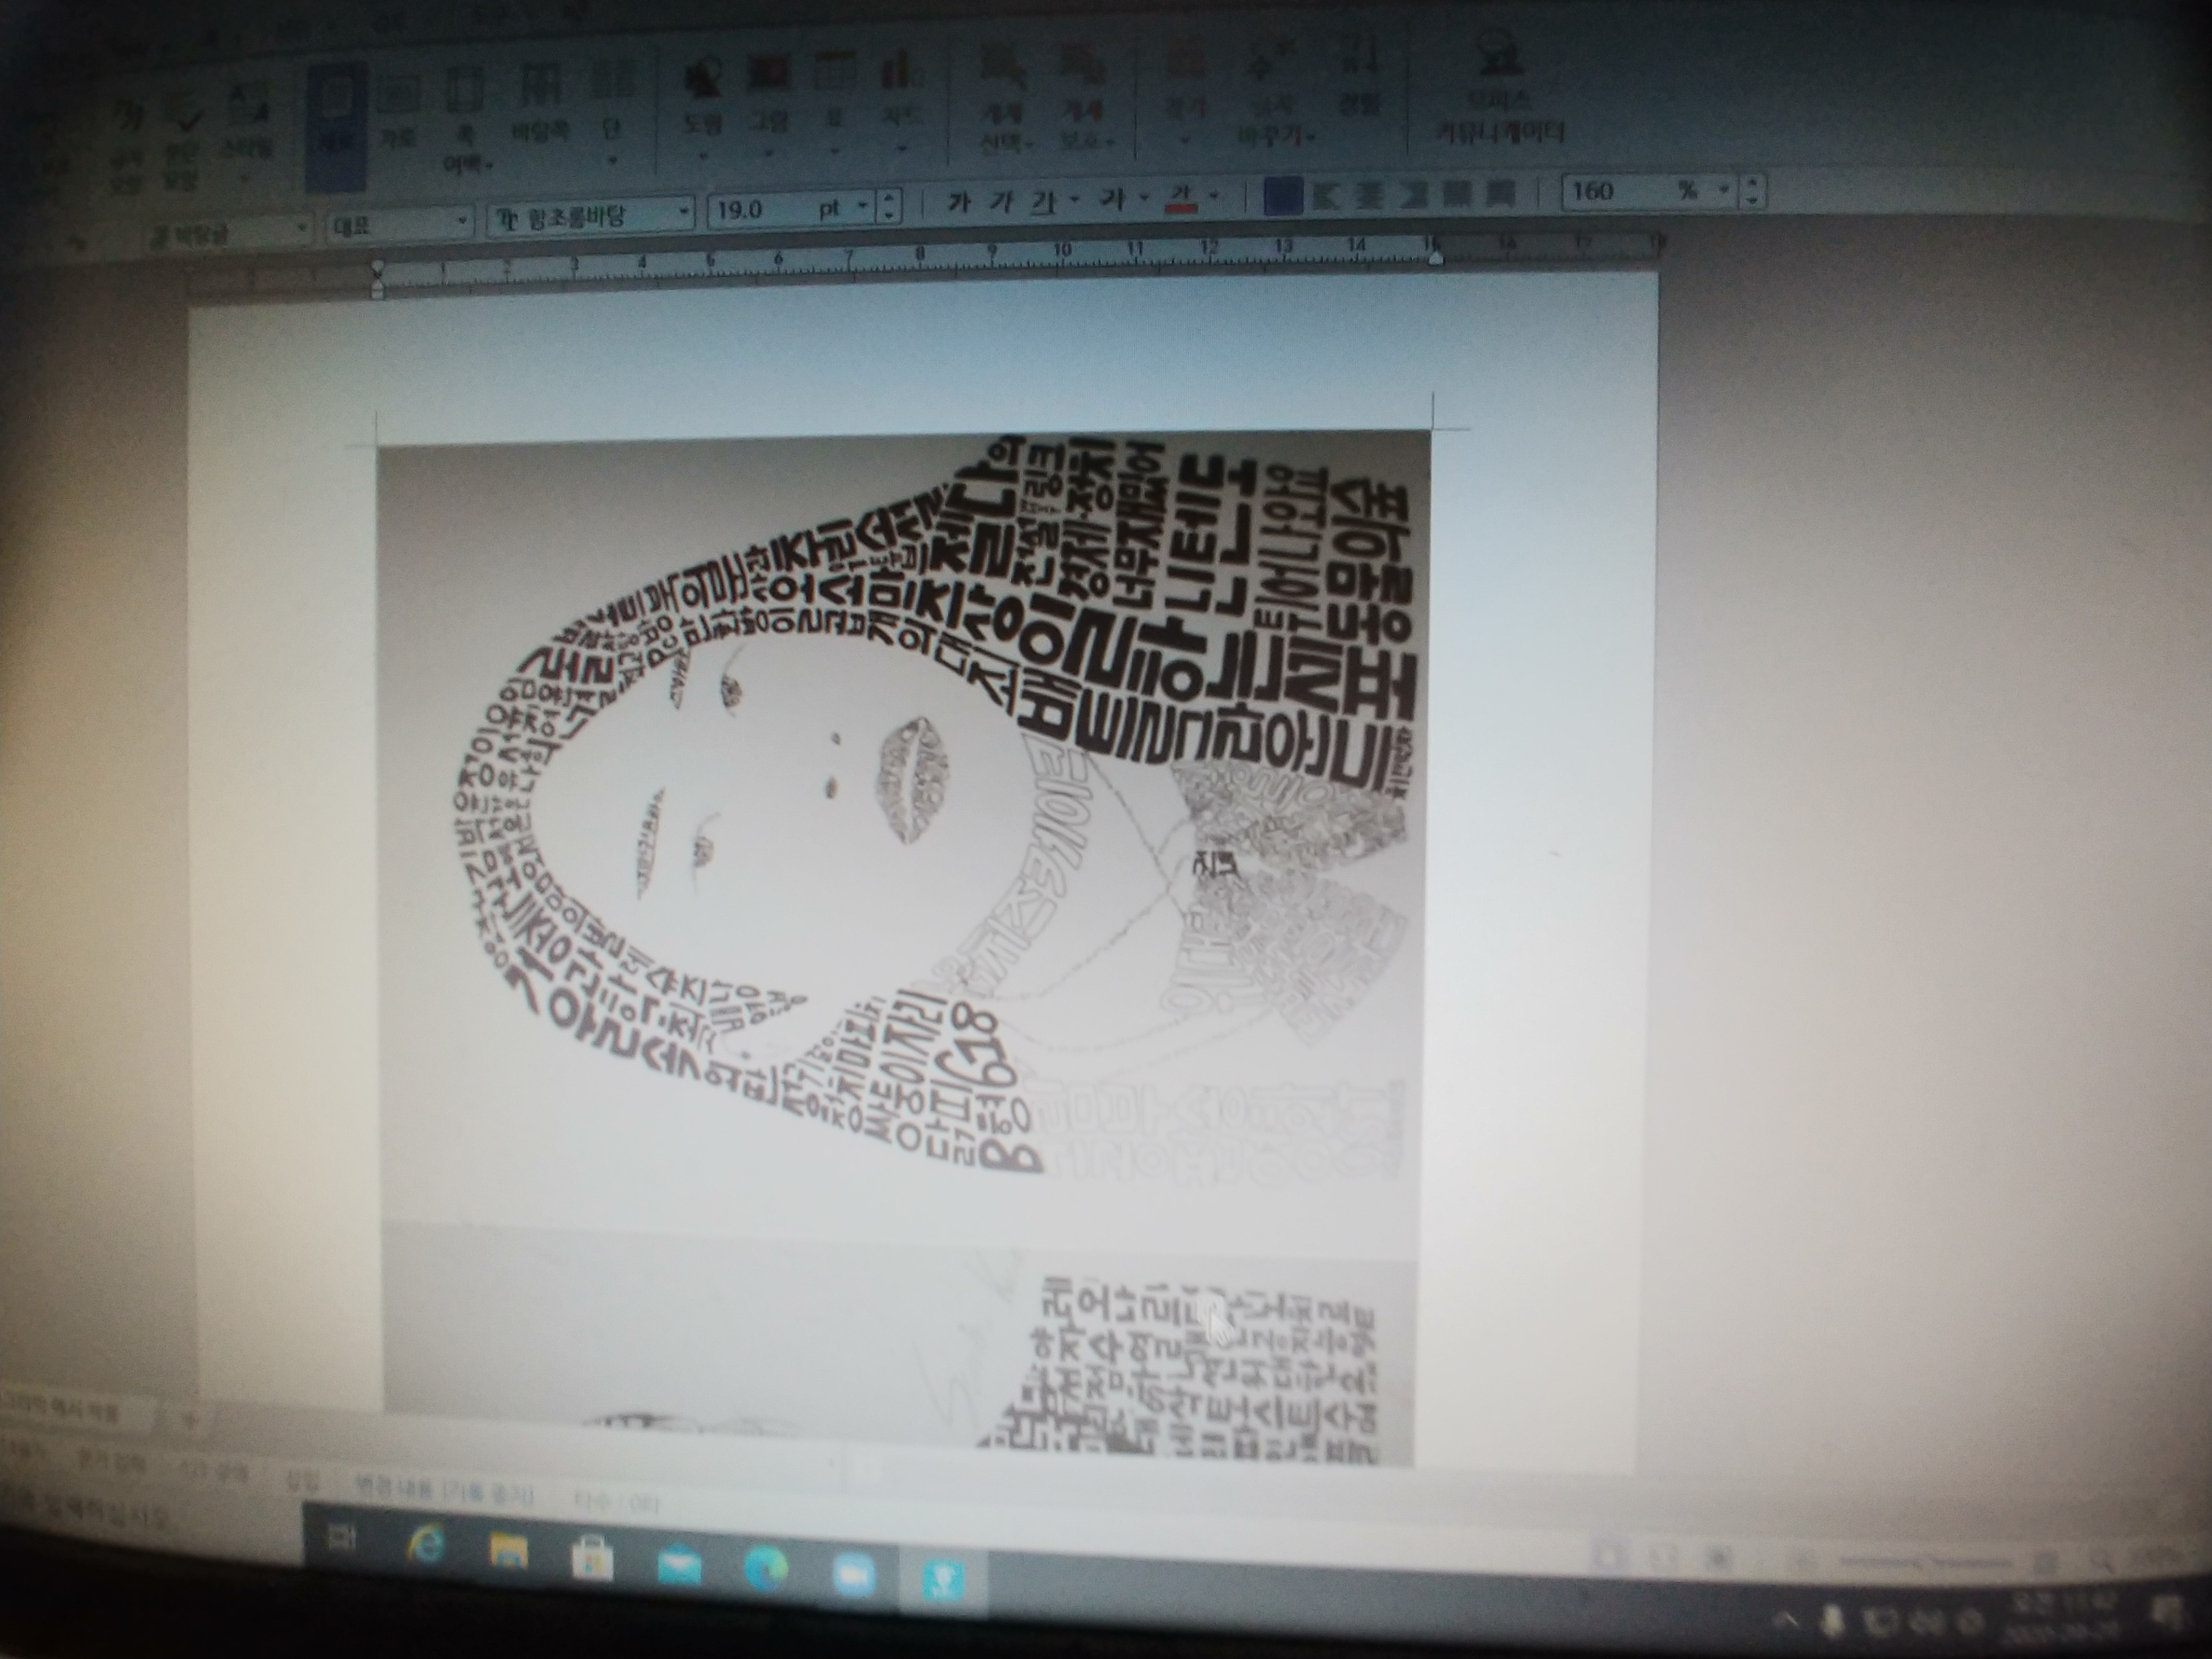Click the 정렬 sort icon
The image size is (2212, 1659).
point(1358,75)
